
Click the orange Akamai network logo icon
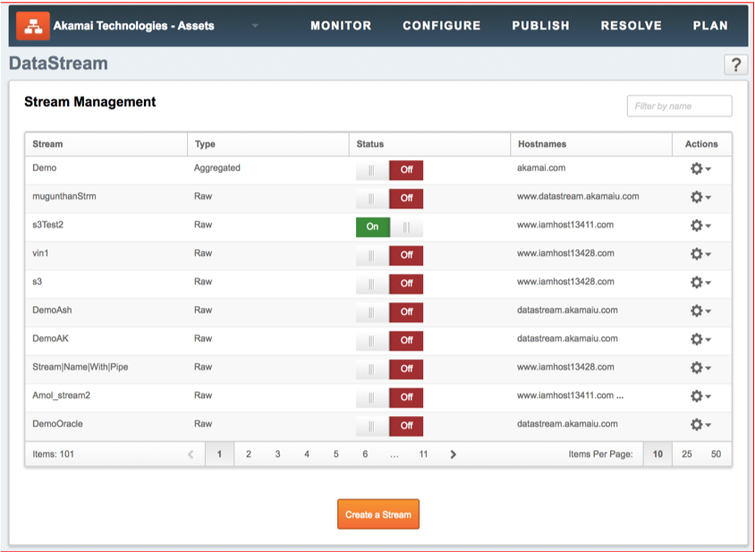(33, 26)
